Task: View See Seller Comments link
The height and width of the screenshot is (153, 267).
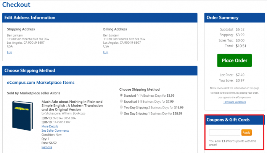Action: click(55, 131)
